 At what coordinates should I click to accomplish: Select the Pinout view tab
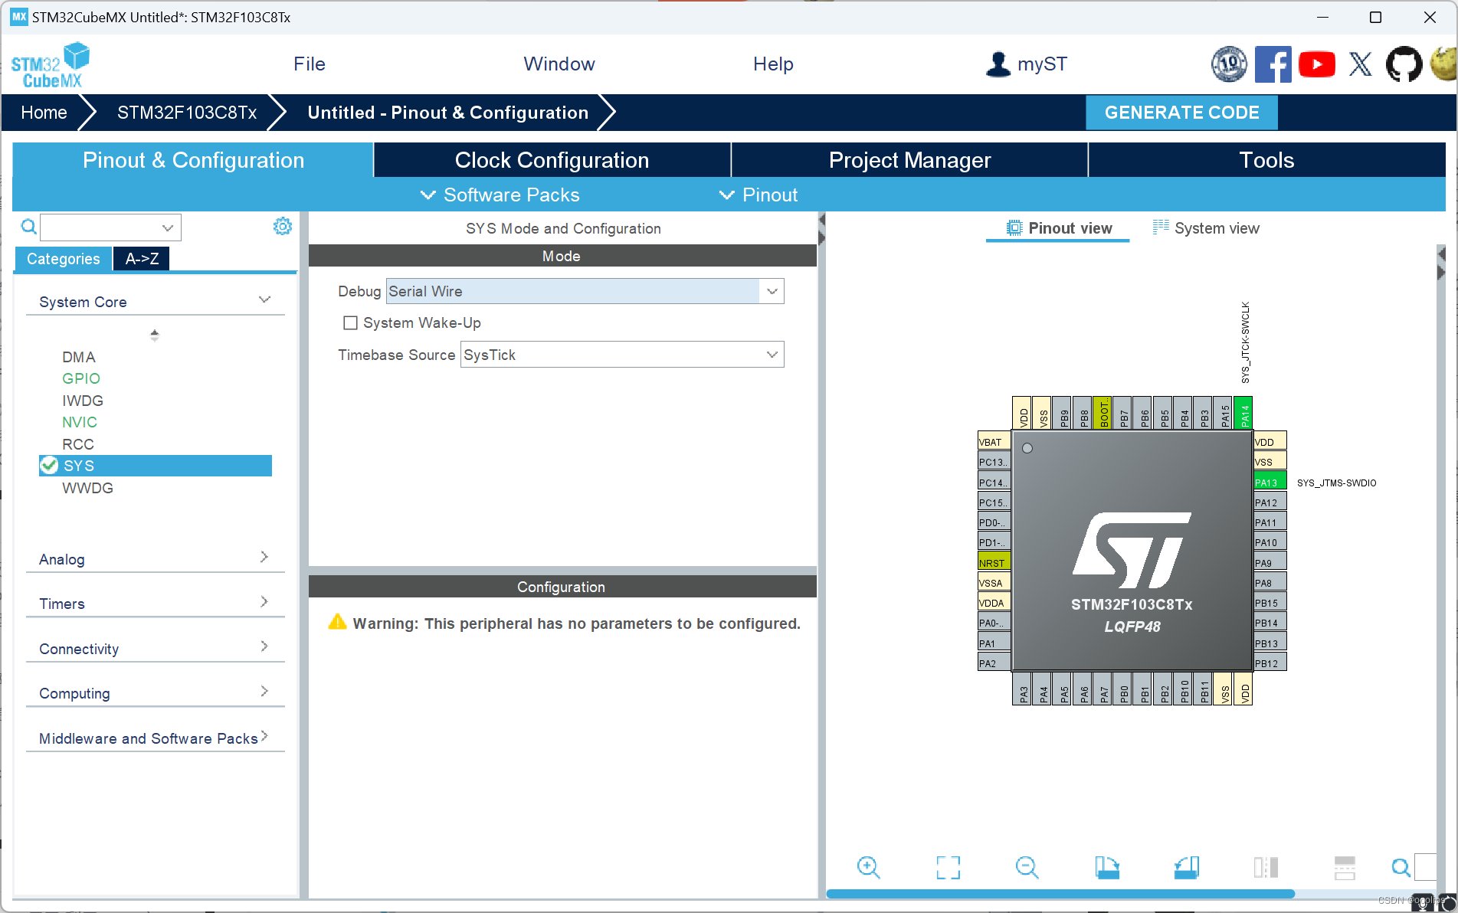[1058, 227]
